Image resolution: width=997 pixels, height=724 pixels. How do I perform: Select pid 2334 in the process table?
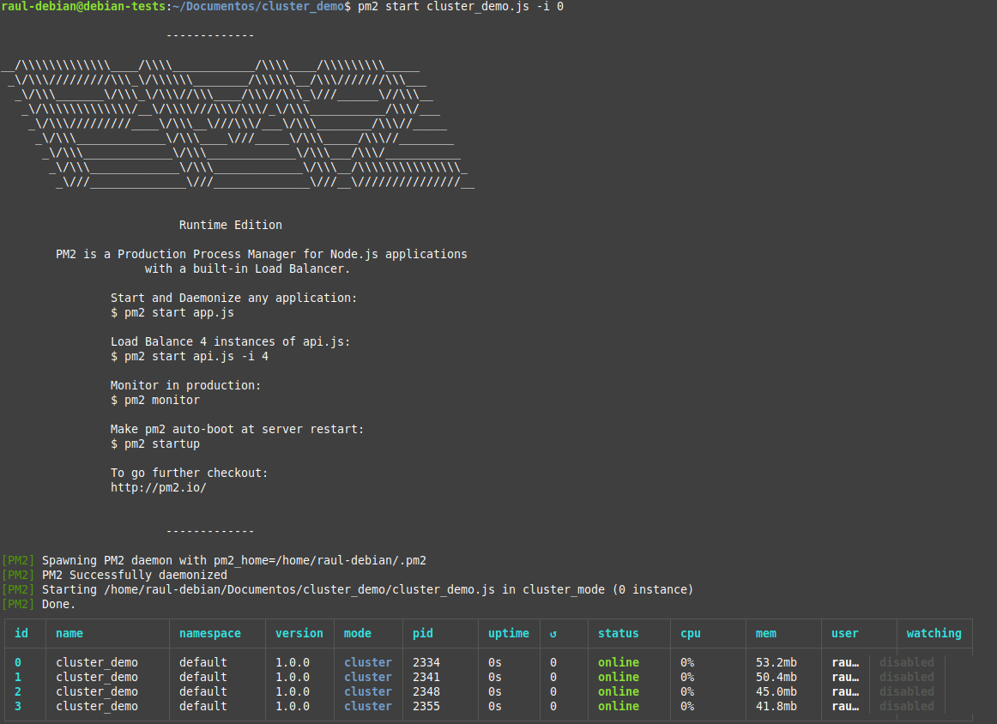(x=426, y=662)
